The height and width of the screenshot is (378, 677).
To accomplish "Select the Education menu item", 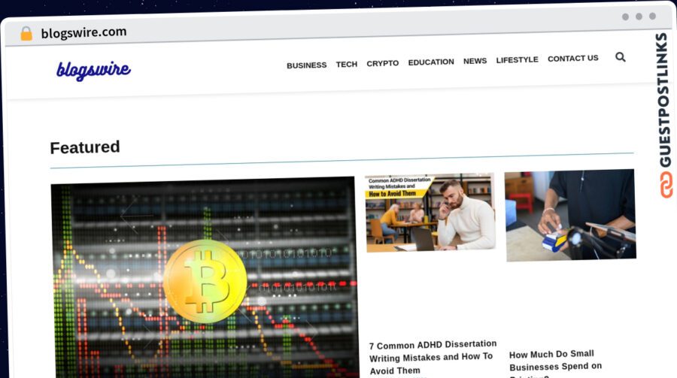I will pos(431,62).
